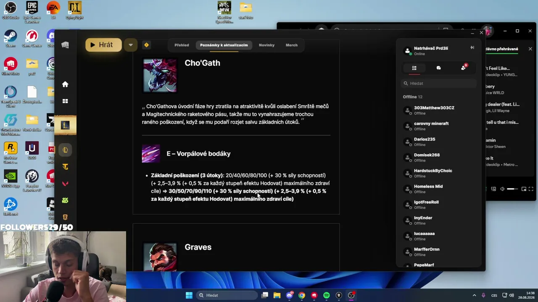Select friend lucaaaaaa
The width and height of the screenshot is (538, 302).
coord(439,236)
